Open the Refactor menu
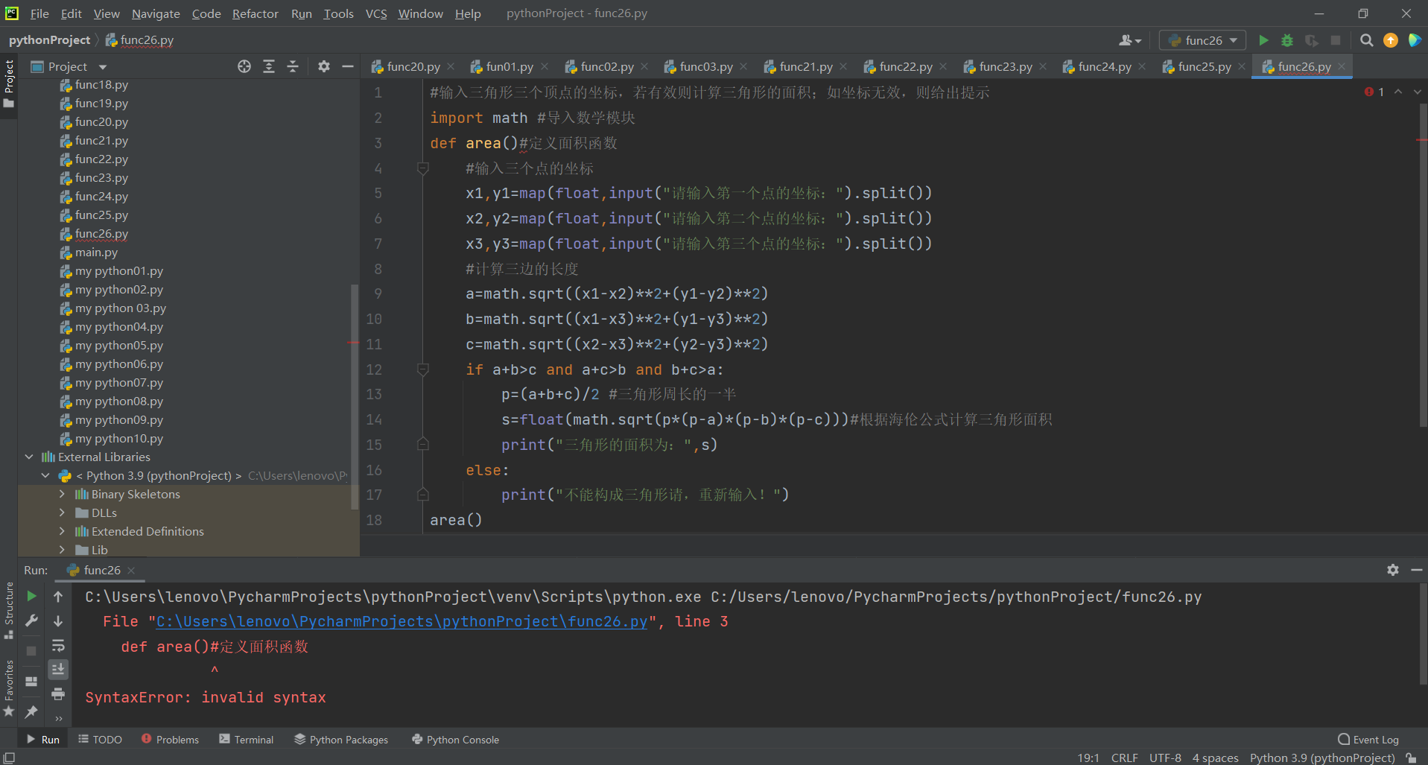Screen dimensions: 1428x765 tap(255, 13)
